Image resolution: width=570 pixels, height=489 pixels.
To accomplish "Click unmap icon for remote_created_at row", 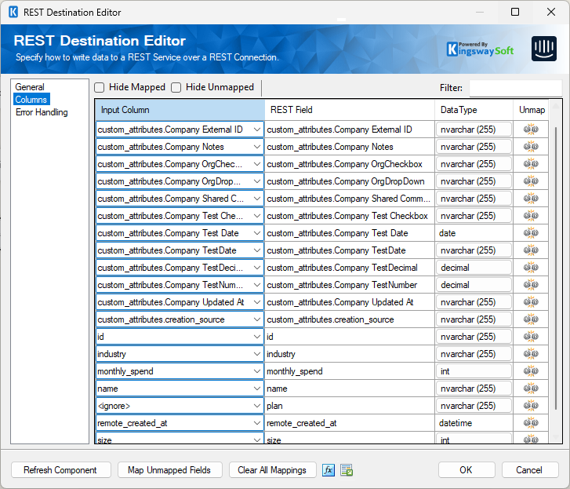I will pyautogui.click(x=531, y=423).
